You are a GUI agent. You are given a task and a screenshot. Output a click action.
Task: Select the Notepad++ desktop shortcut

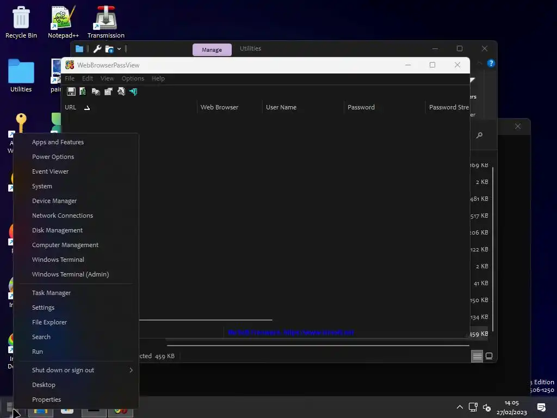(63, 22)
